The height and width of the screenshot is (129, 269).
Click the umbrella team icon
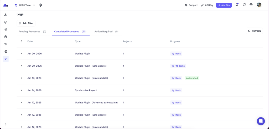coord(16,5)
